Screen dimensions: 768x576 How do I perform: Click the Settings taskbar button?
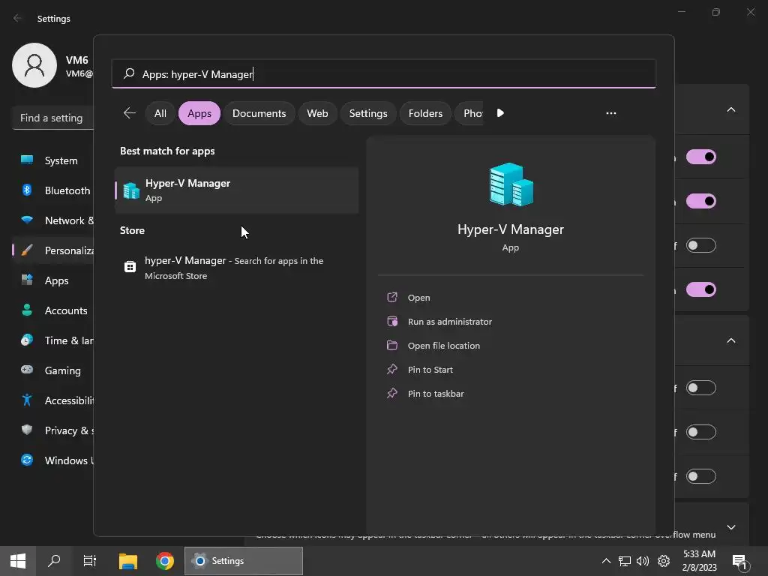tap(244, 561)
